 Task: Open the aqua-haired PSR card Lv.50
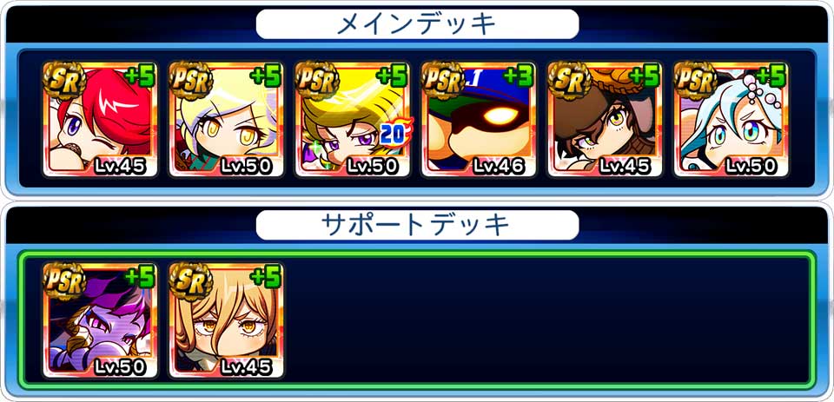731,119
